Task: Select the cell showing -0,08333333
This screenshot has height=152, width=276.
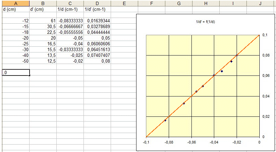Action: (70, 21)
